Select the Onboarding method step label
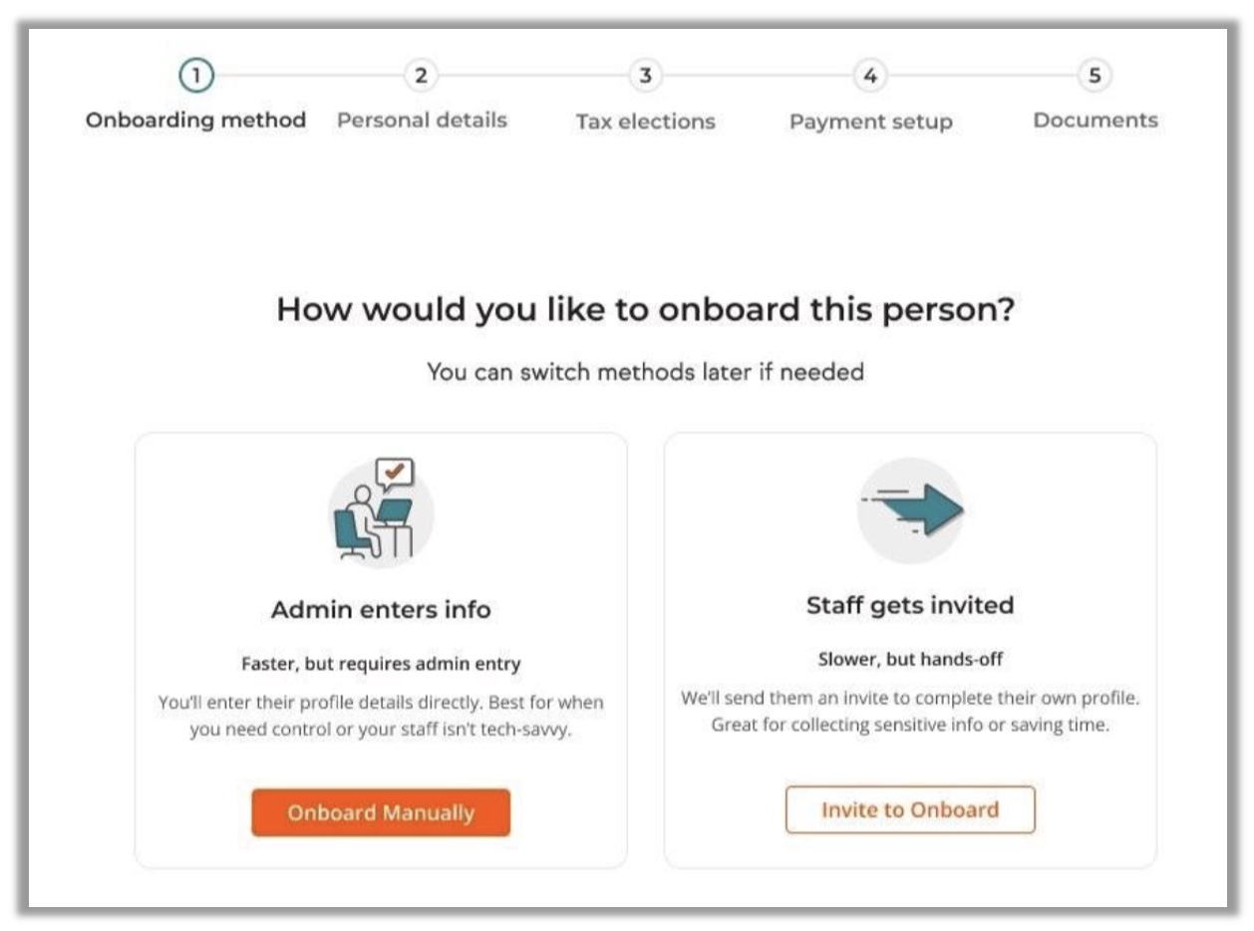1254x931 pixels. (x=196, y=121)
